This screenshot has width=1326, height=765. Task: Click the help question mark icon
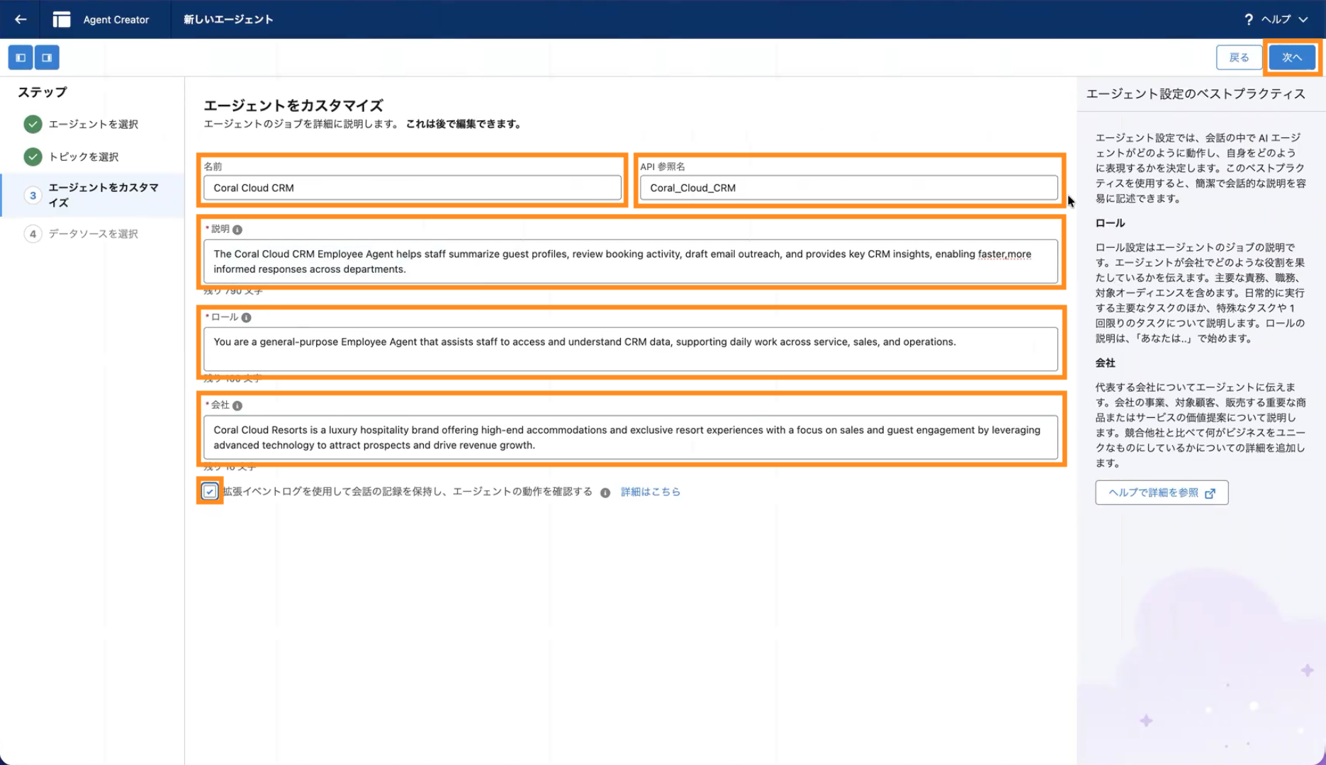click(x=1248, y=19)
